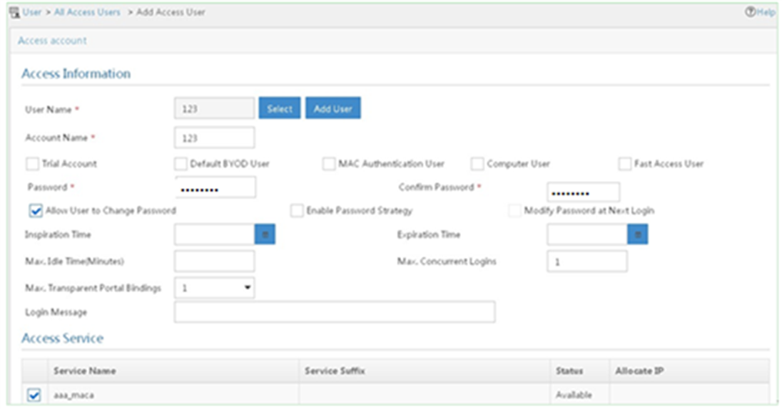Open Help from the question mark icon

click(750, 12)
